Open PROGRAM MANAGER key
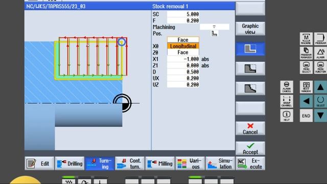 [306, 53]
